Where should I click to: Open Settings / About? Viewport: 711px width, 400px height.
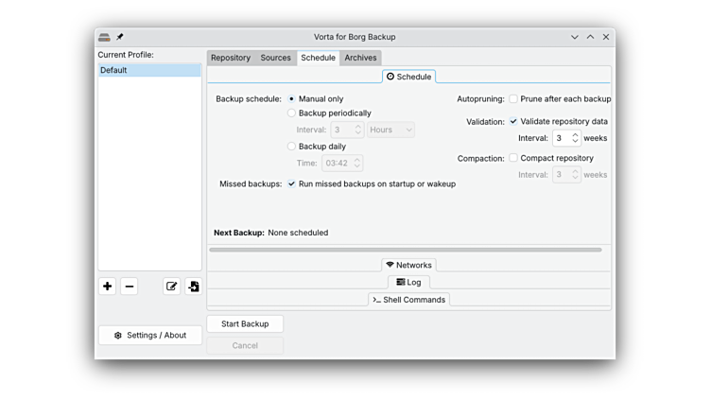pos(150,335)
